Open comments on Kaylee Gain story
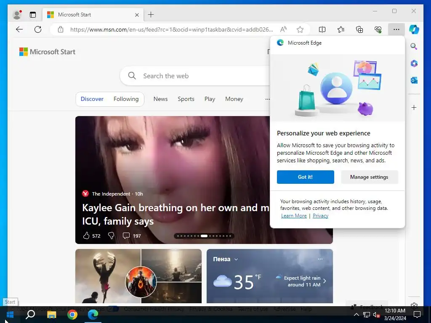 click(126, 236)
